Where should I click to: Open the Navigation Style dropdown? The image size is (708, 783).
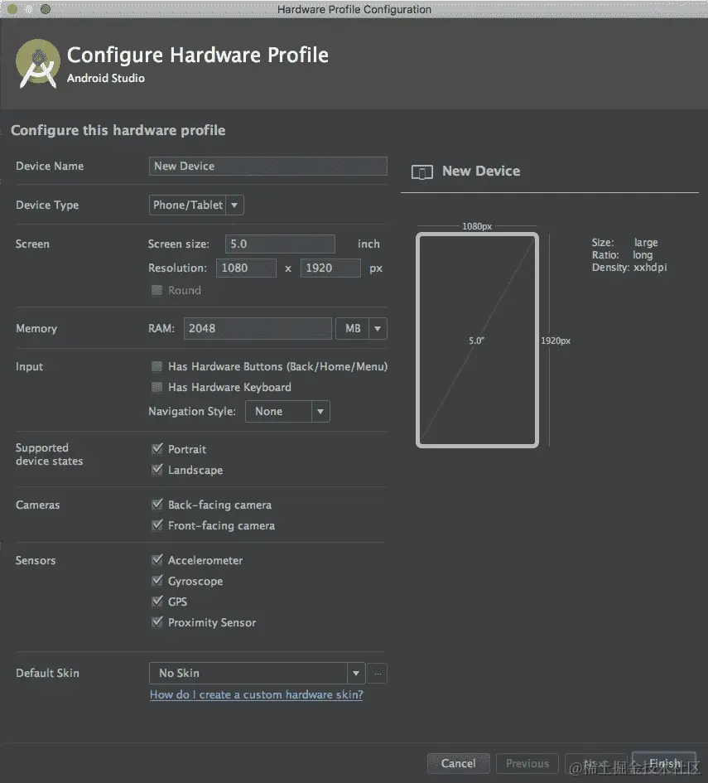pos(287,412)
